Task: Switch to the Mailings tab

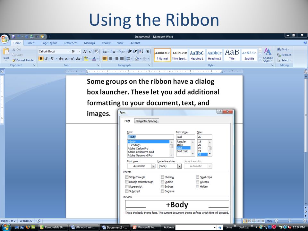Action: (90, 43)
